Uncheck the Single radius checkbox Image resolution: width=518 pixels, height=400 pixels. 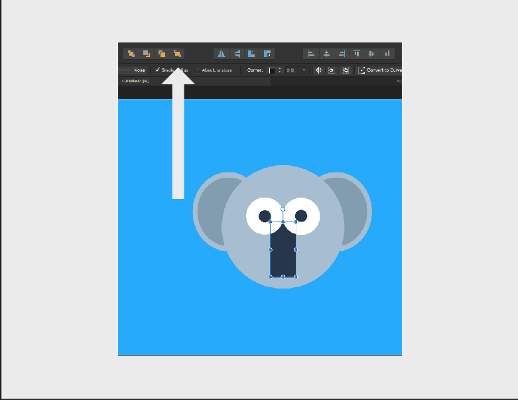click(158, 70)
